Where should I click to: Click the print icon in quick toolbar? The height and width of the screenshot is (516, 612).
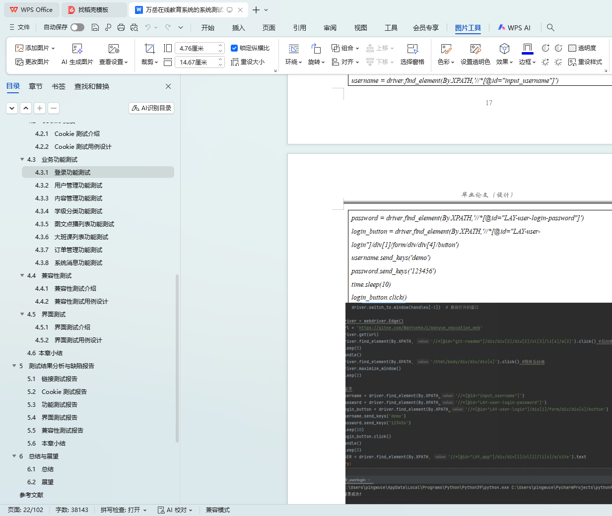(121, 27)
